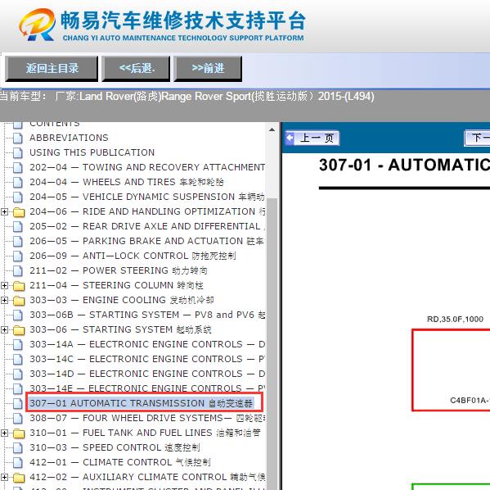The height and width of the screenshot is (490, 490).
Task: Select 206-05 PARKING BRAKE AND ACTUATION
Action: [147, 241]
